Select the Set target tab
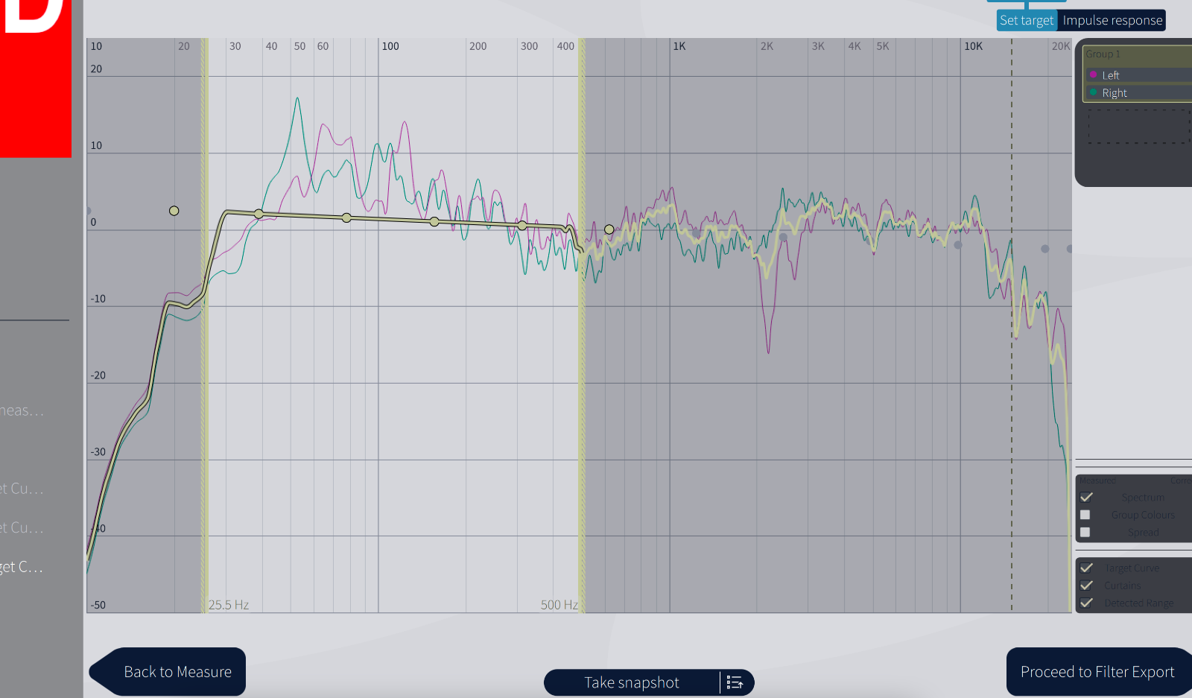The height and width of the screenshot is (698, 1192). coord(1026,21)
